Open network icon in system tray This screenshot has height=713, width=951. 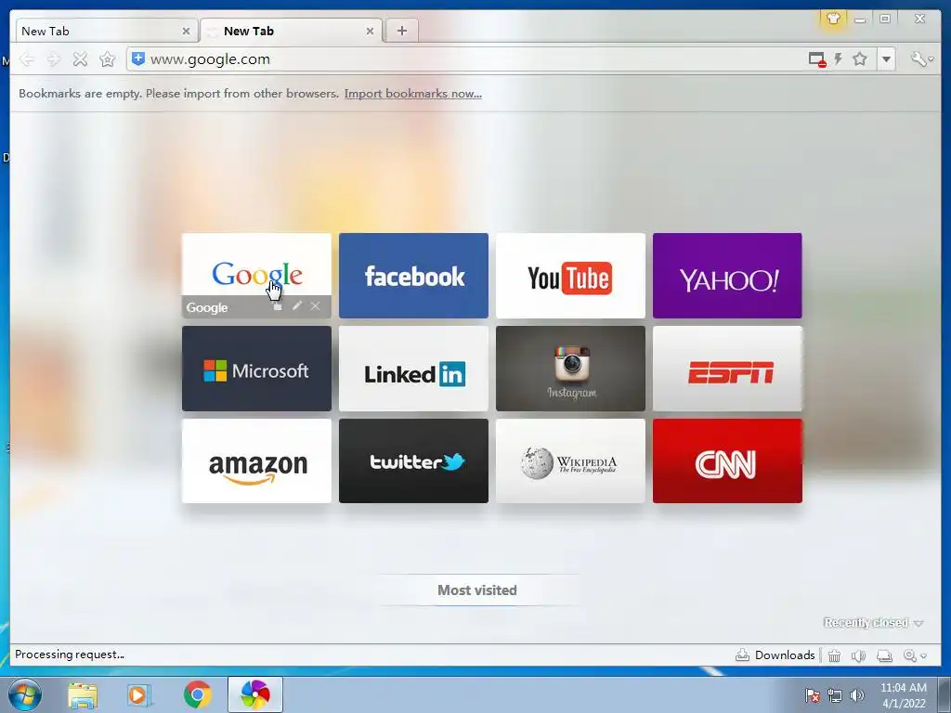835,695
